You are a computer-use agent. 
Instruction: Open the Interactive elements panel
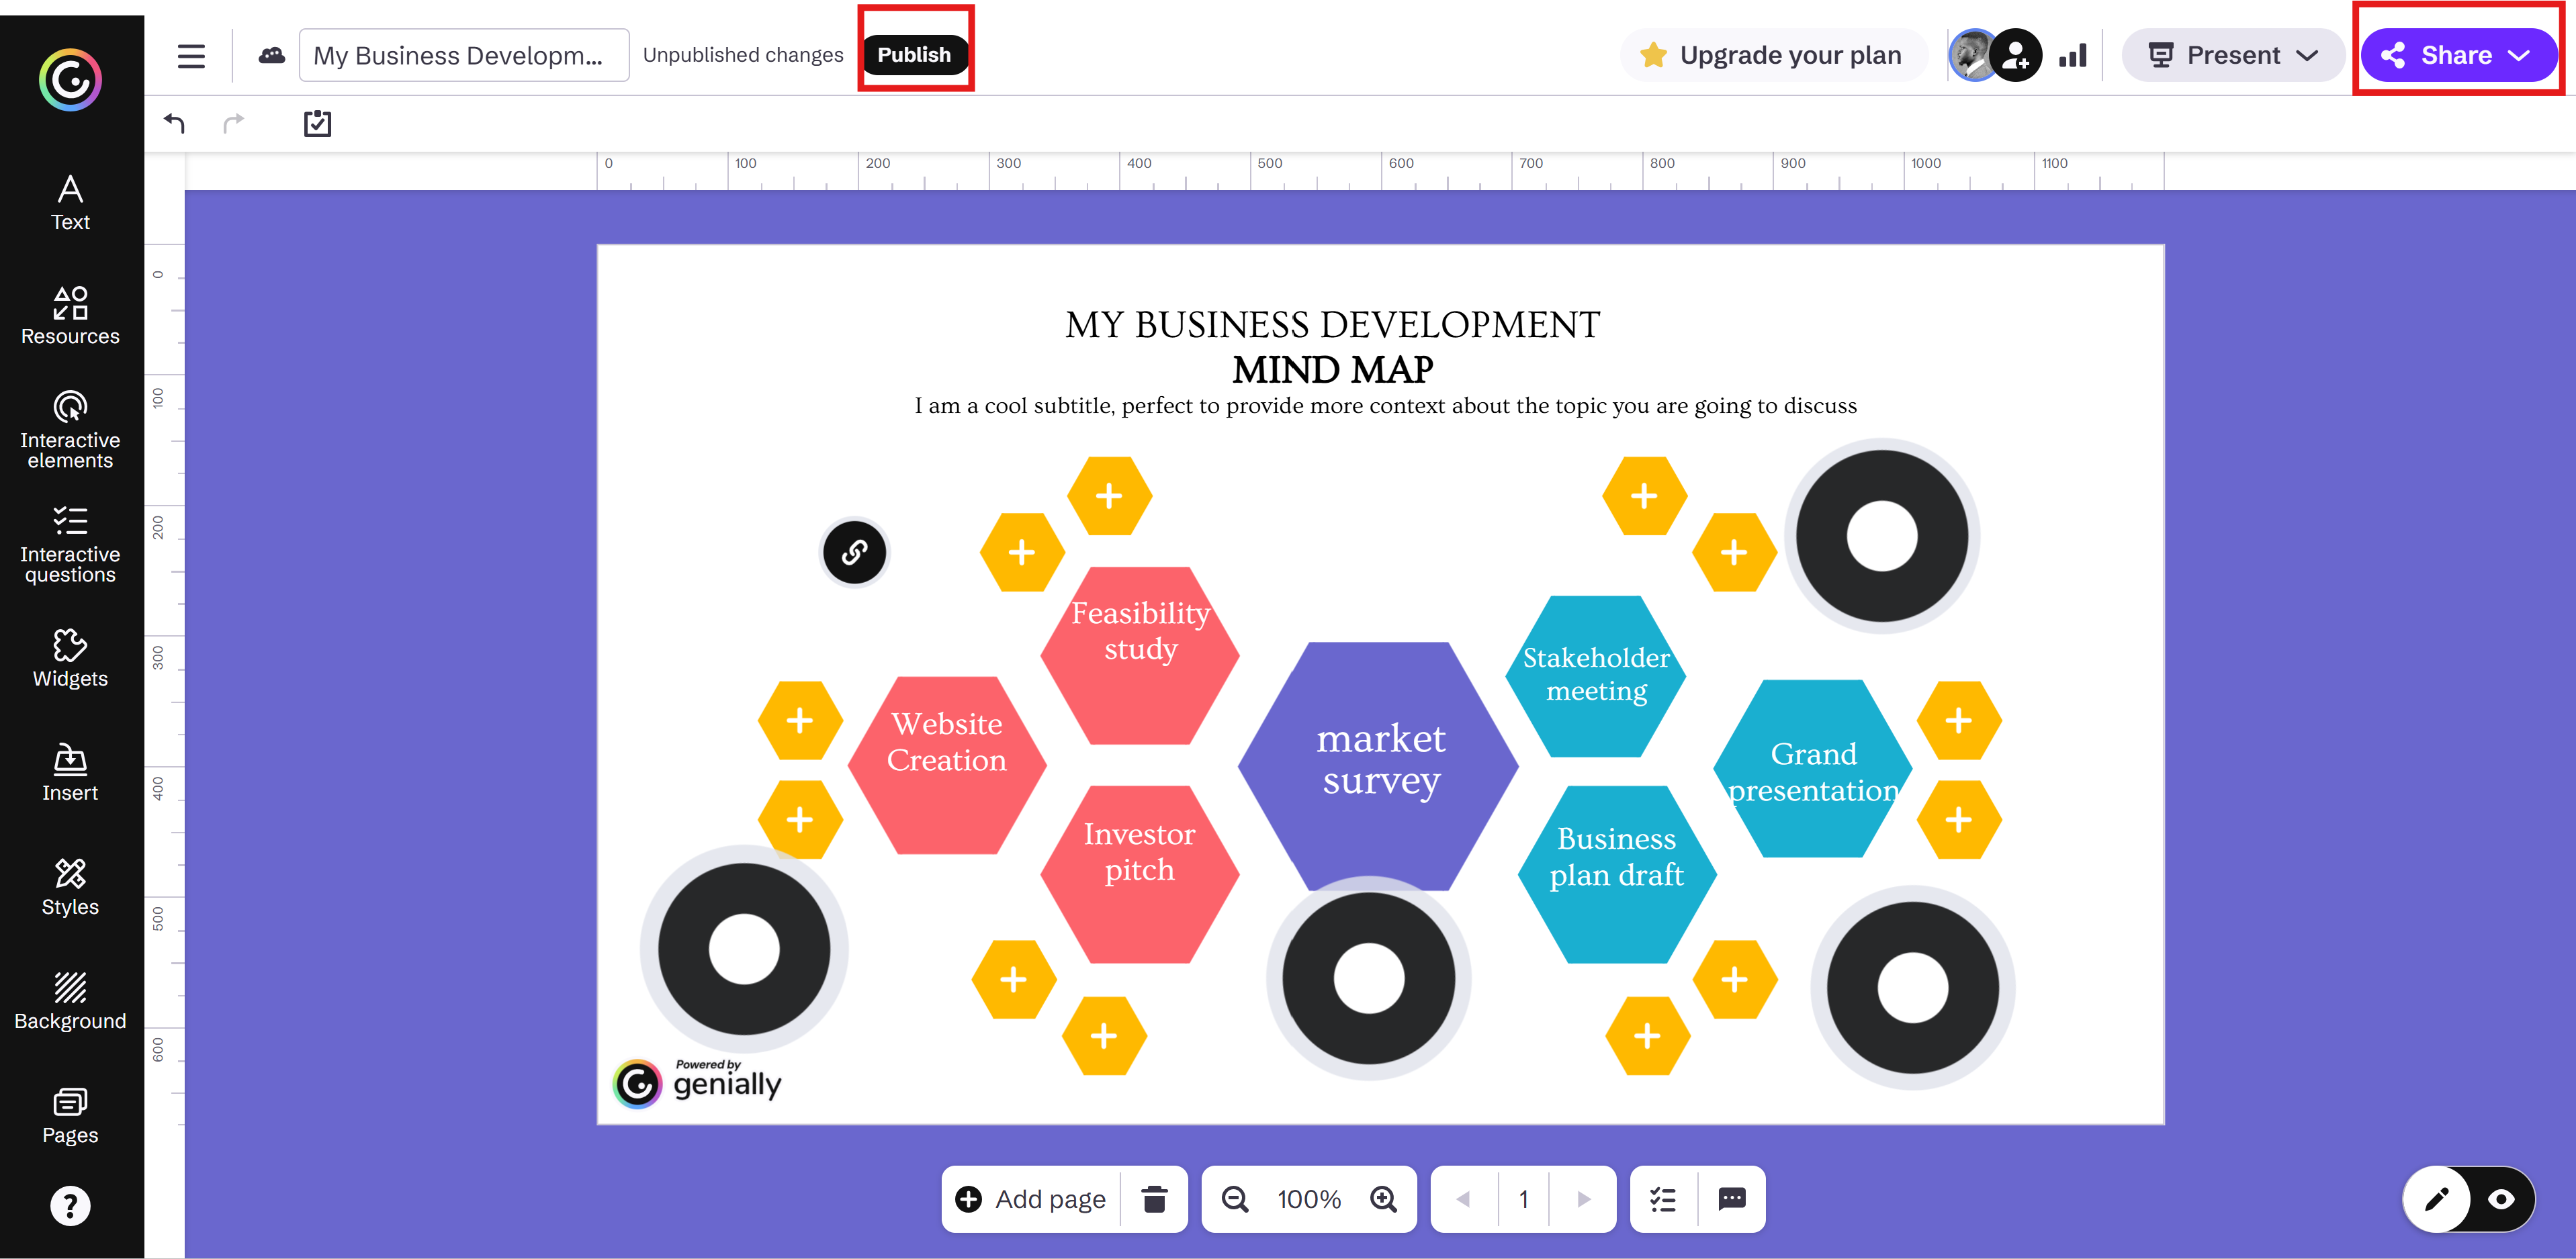pyautogui.click(x=69, y=431)
